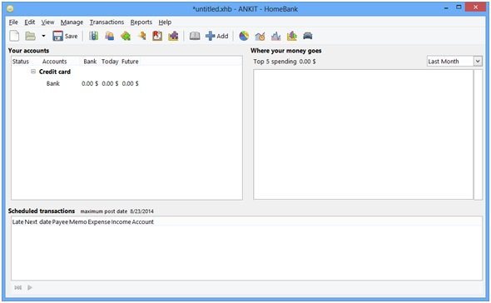Show transactions with the book icon
This screenshot has height=303, width=491.
click(195, 36)
